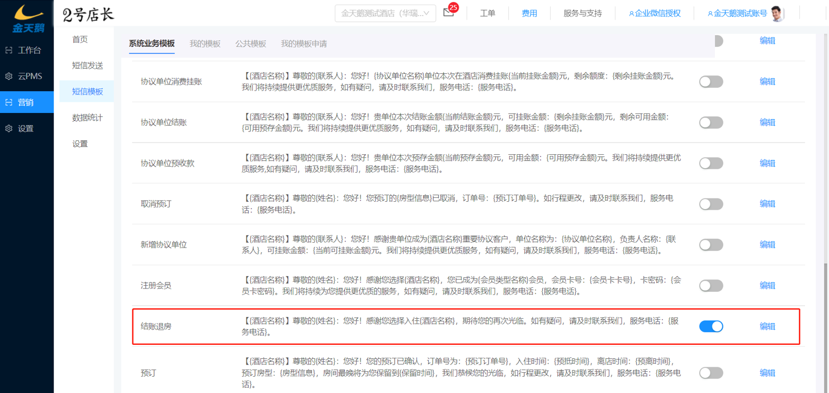Screen dimensions: 829x393
Task: Click the 企业微信授权 person icon
Action: [x=632, y=13]
